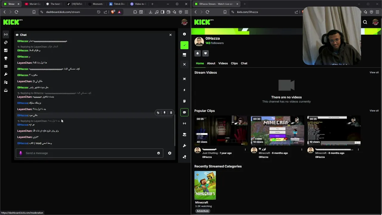
Task: Open the screen capture frame icon
Action: [x=184, y=79]
